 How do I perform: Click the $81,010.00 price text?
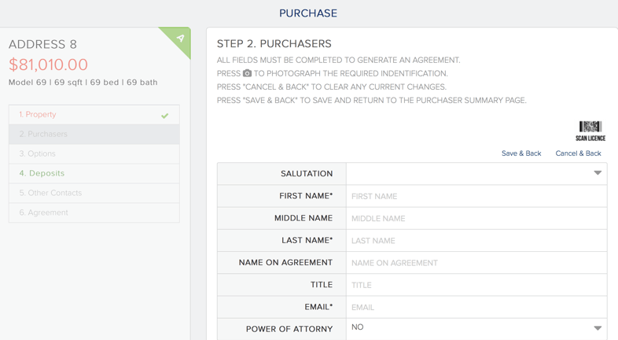[x=48, y=65]
